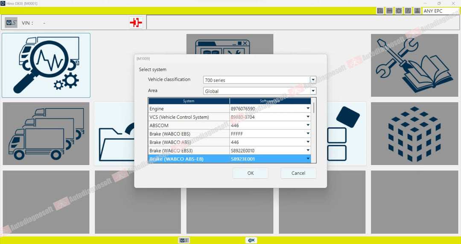Click the user profile icon in top bar
461x244 pixels.
coord(417,11)
